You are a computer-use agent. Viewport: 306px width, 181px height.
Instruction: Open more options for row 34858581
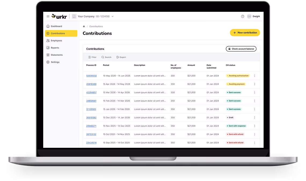coord(254,101)
